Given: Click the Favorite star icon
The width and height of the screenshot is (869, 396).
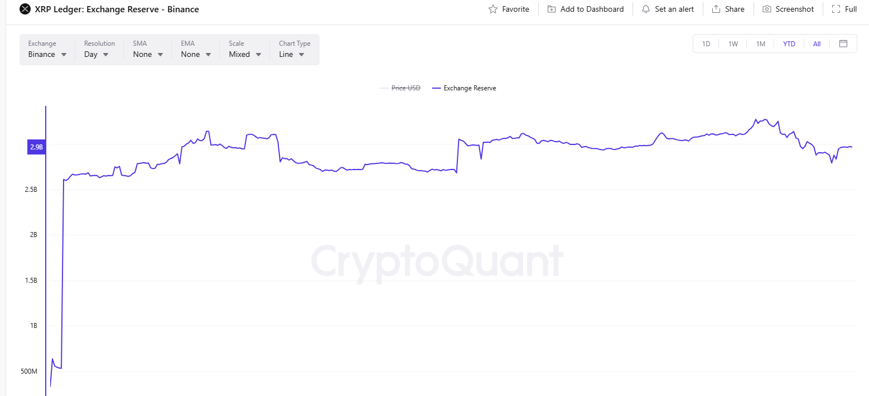Looking at the screenshot, I should click(493, 9).
